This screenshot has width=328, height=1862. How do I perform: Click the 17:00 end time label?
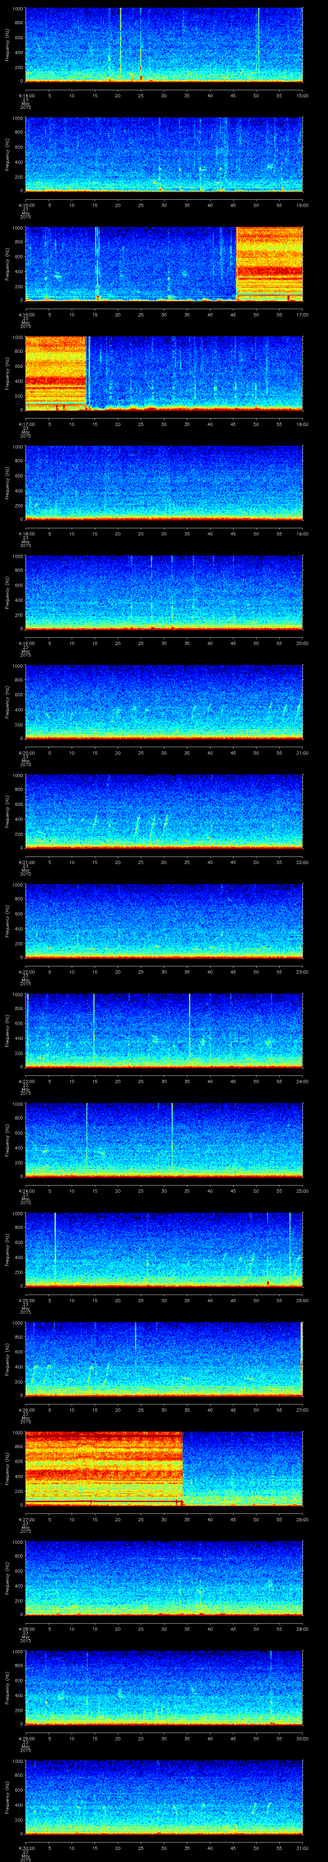tap(303, 315)
